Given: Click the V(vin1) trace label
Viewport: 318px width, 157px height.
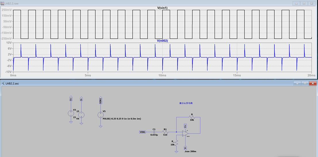Looking at the screenshot, I should 162,8.
